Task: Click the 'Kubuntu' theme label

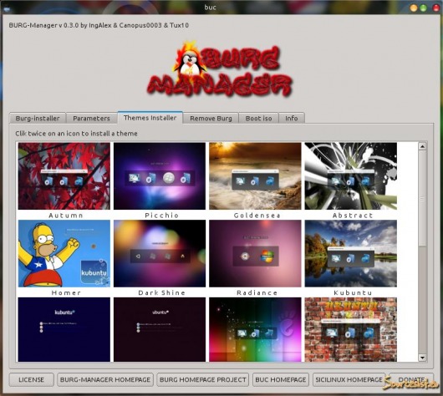Action: [x=353, y=293]
